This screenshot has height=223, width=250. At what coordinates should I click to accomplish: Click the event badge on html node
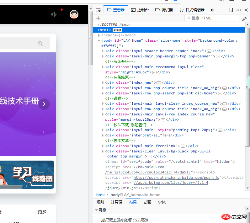point(117,30)
